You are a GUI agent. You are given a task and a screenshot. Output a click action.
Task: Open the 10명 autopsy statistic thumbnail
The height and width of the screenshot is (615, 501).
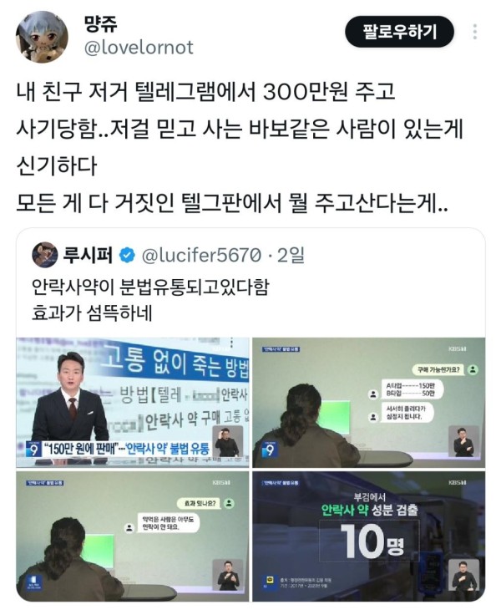click(368, 536)
